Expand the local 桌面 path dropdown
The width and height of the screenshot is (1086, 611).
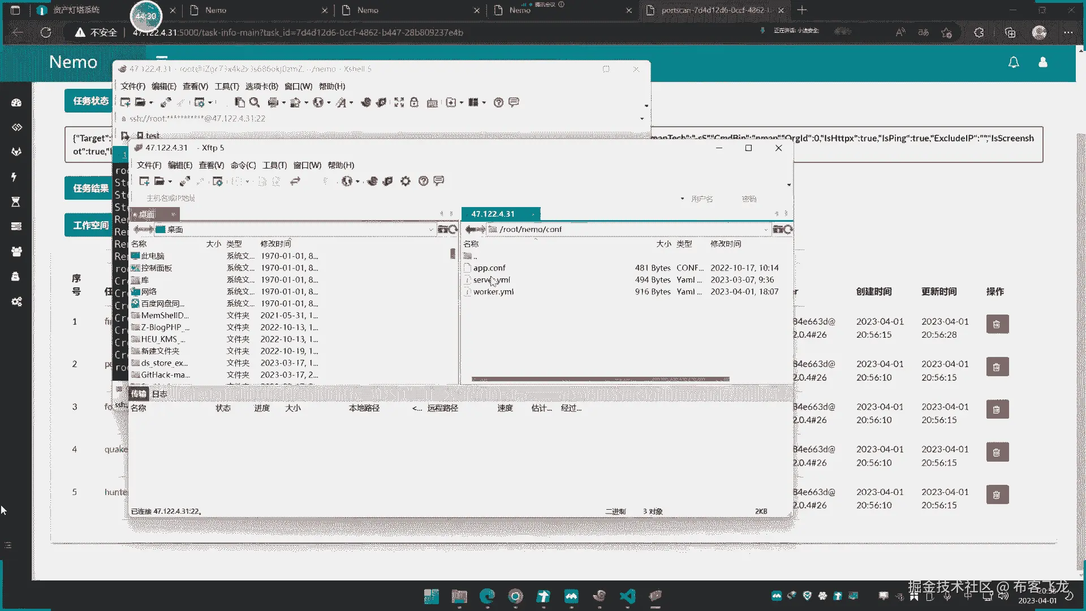[431, 230]
